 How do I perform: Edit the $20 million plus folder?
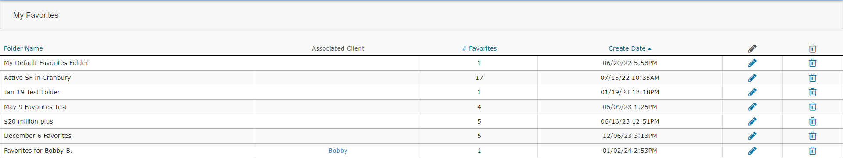click(752, 121)
